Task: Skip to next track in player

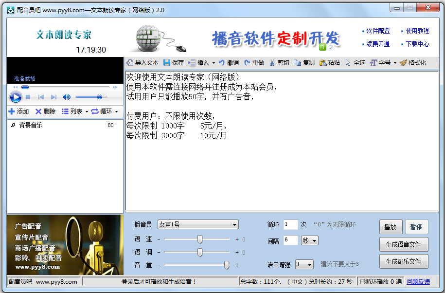Action: coord(53,97)
